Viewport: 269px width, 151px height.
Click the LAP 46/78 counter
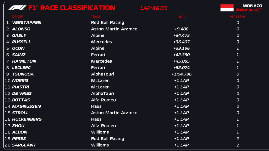click(154, 8)
